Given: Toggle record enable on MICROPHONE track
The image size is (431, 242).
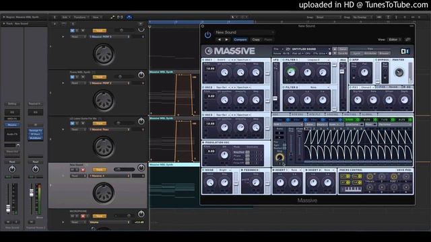Looking at the screenshot, I should click(x=83, y=216).
